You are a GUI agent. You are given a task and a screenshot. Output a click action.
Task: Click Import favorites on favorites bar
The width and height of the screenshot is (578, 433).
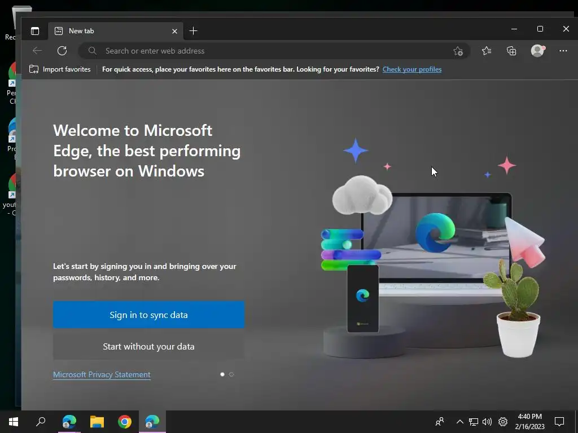click(x=60, y=69)
